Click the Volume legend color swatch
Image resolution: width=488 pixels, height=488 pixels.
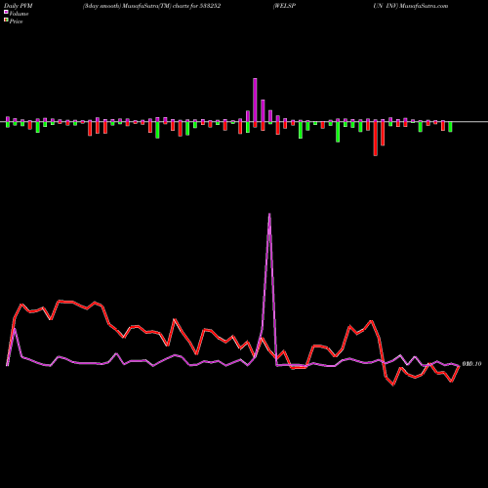pyautogui.click(x=6, y=13)
